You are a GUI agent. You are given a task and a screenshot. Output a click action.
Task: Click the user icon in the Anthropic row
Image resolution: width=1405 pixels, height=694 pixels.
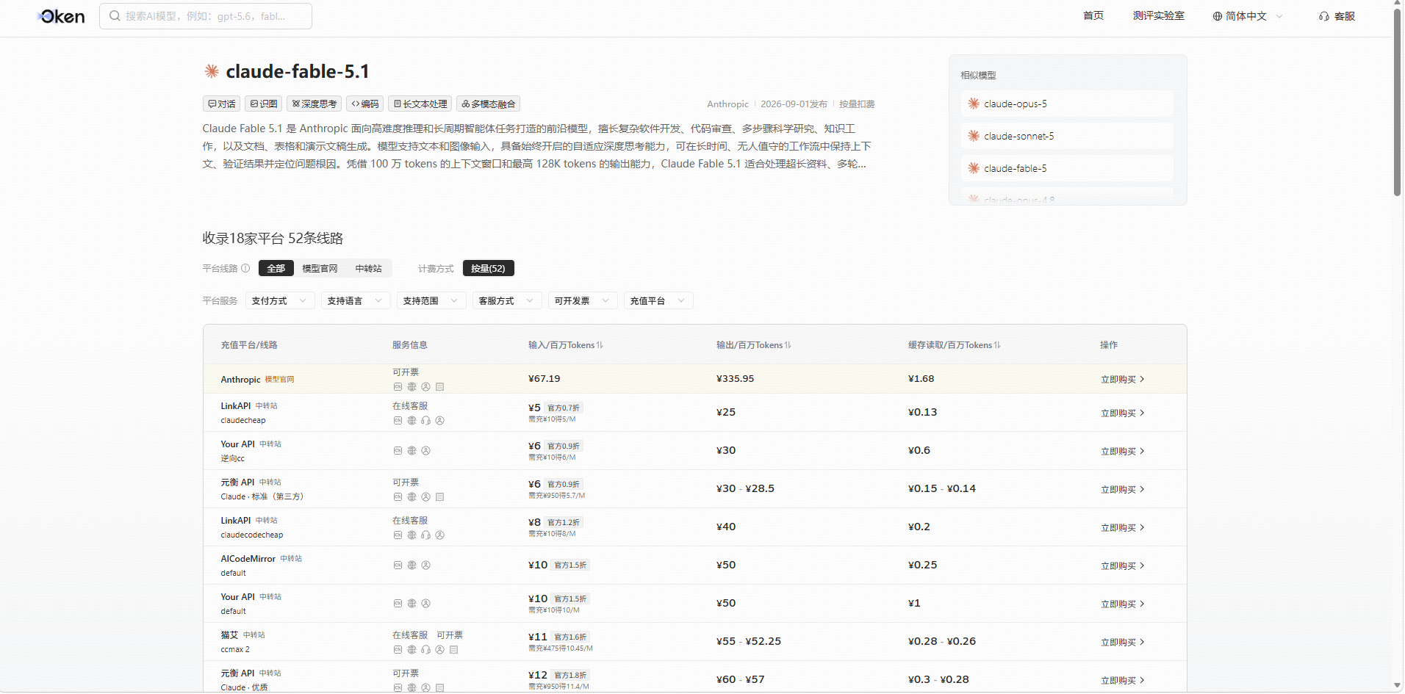(425, 386)
